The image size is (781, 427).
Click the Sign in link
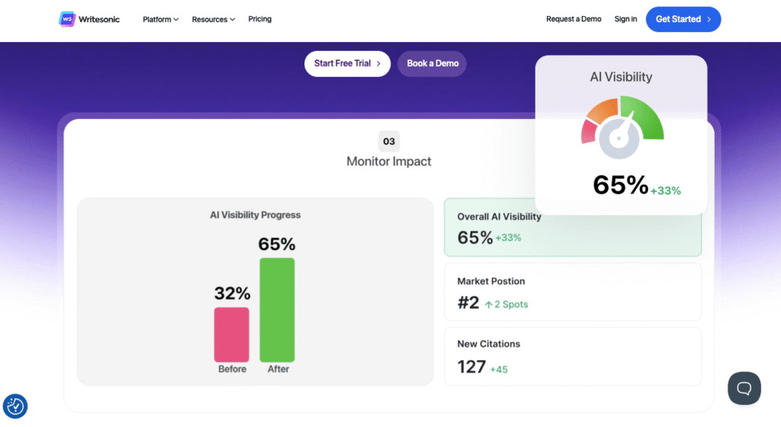click(x=625, y=19)
